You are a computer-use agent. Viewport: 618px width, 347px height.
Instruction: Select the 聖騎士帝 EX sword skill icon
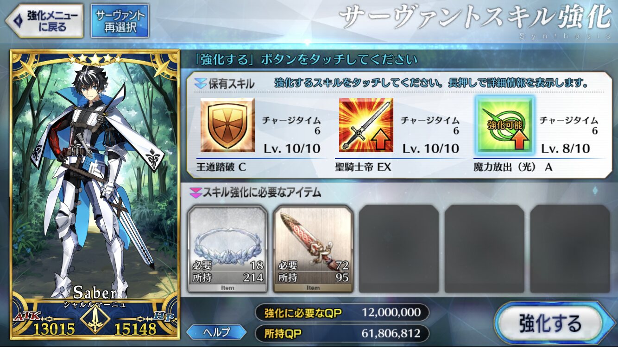(x=366, y=125)
